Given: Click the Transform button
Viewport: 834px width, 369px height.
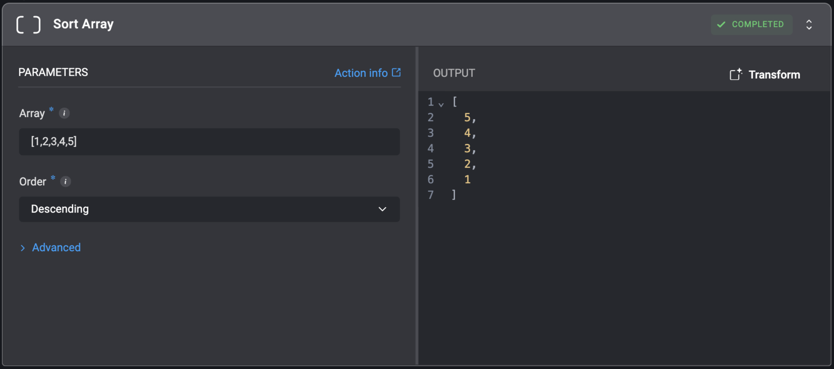Looking at the screenshot, I should [765, 74].
